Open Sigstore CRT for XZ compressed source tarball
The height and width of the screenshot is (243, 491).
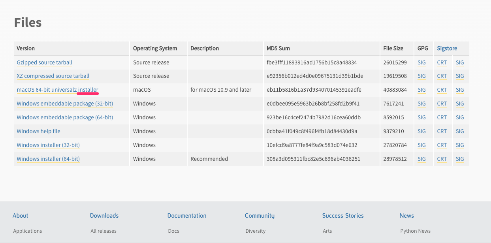pos(442,76)
